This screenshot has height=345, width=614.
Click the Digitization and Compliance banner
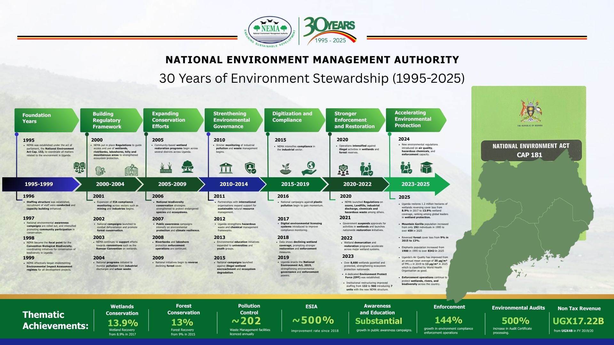coord(293,119)
